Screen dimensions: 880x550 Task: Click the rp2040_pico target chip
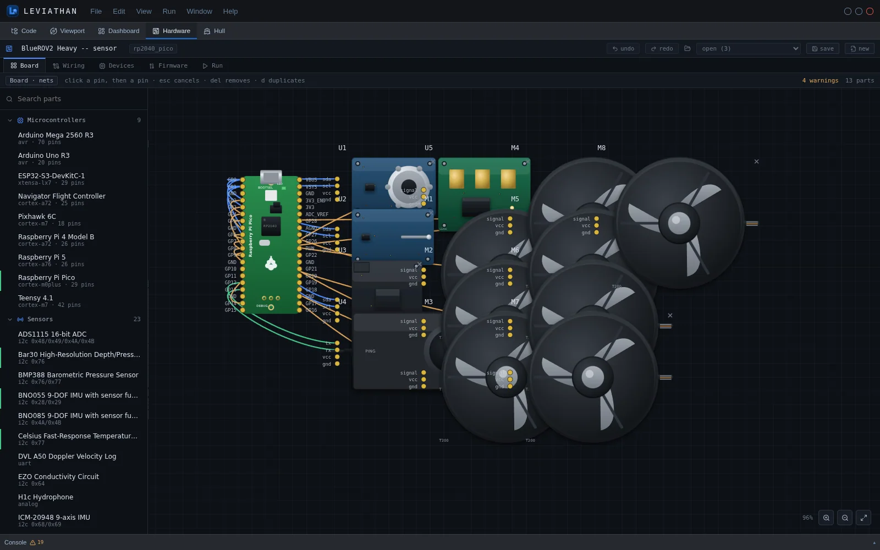click(x=153, y=48)
